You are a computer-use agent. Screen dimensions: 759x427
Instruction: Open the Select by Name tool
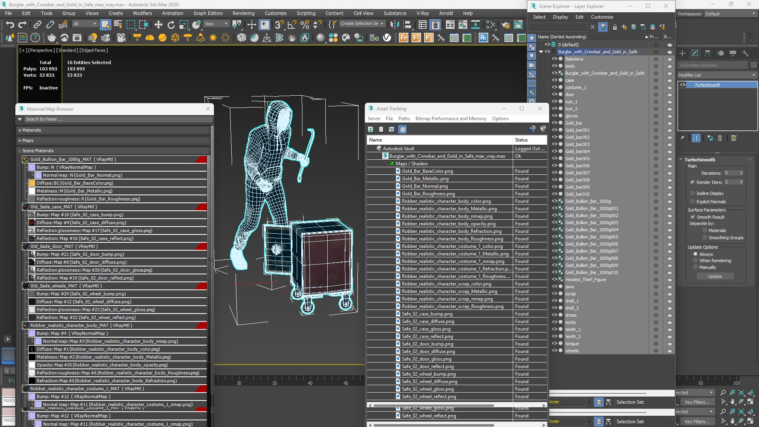(118, 25)
